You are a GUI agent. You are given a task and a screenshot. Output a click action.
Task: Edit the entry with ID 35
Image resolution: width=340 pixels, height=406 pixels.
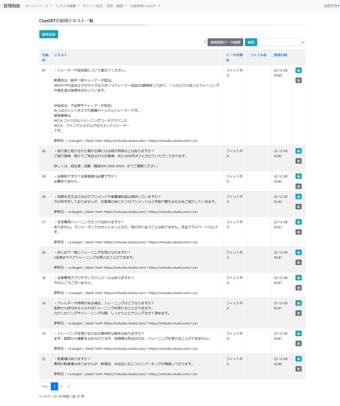coord(298,278)
